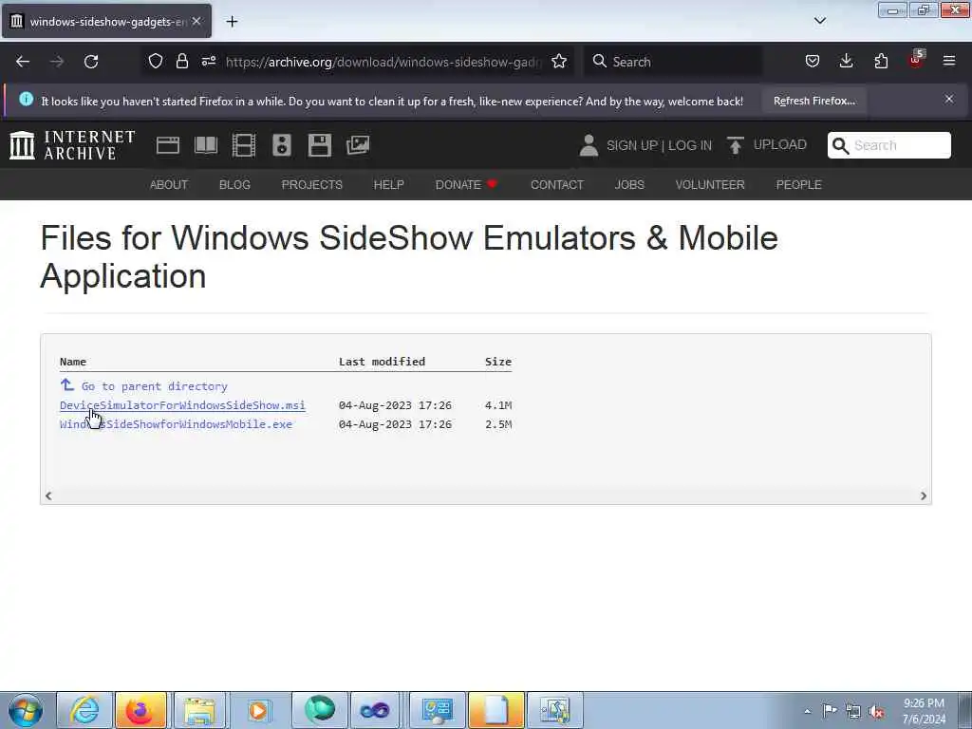
Task: Reload the current page
Action: click(x=91, y=62)
